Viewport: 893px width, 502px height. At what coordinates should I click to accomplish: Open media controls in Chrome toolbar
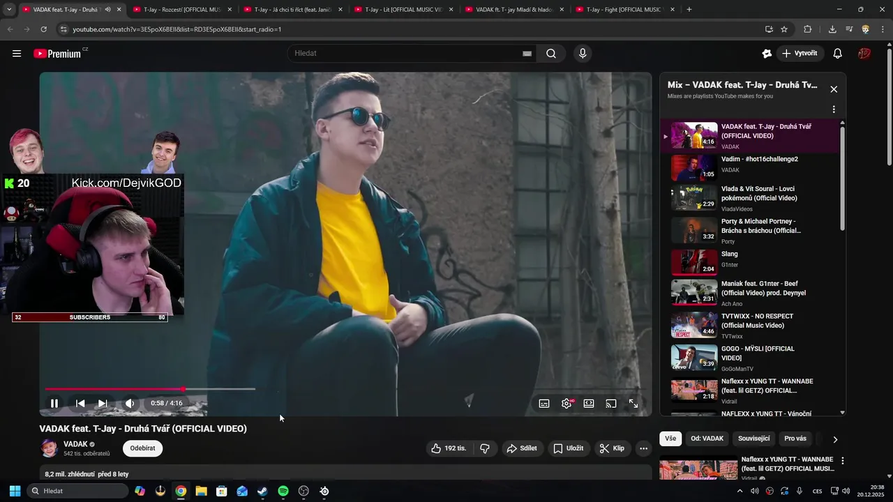tap(849, 29)
